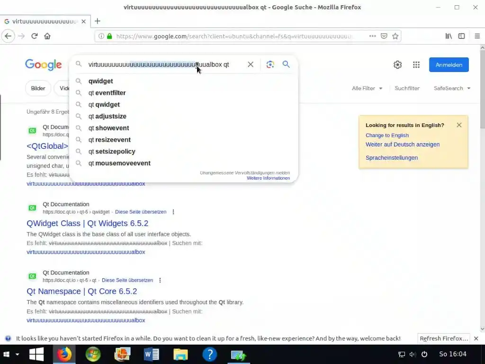Screen dimensions: 485x364
Task: Close the Firefox refresh notification bar
Action: (x=476, y=338)
